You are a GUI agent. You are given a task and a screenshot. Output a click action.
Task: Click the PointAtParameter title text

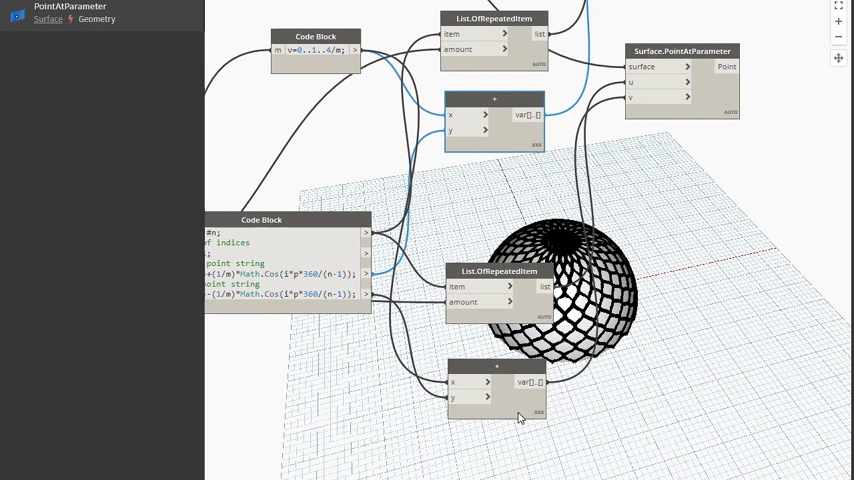point(70,6)
